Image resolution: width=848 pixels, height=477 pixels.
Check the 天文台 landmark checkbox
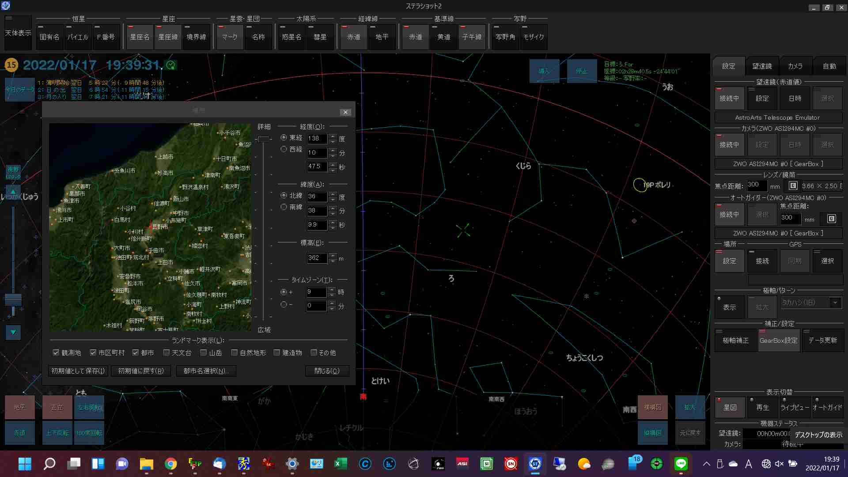click(167, 352)
